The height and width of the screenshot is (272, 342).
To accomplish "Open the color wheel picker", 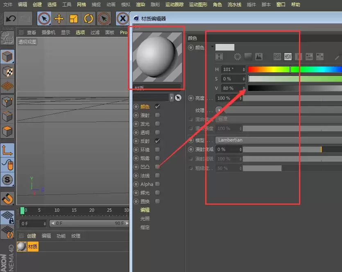I will pyautogui.click(x=238, y=56).
